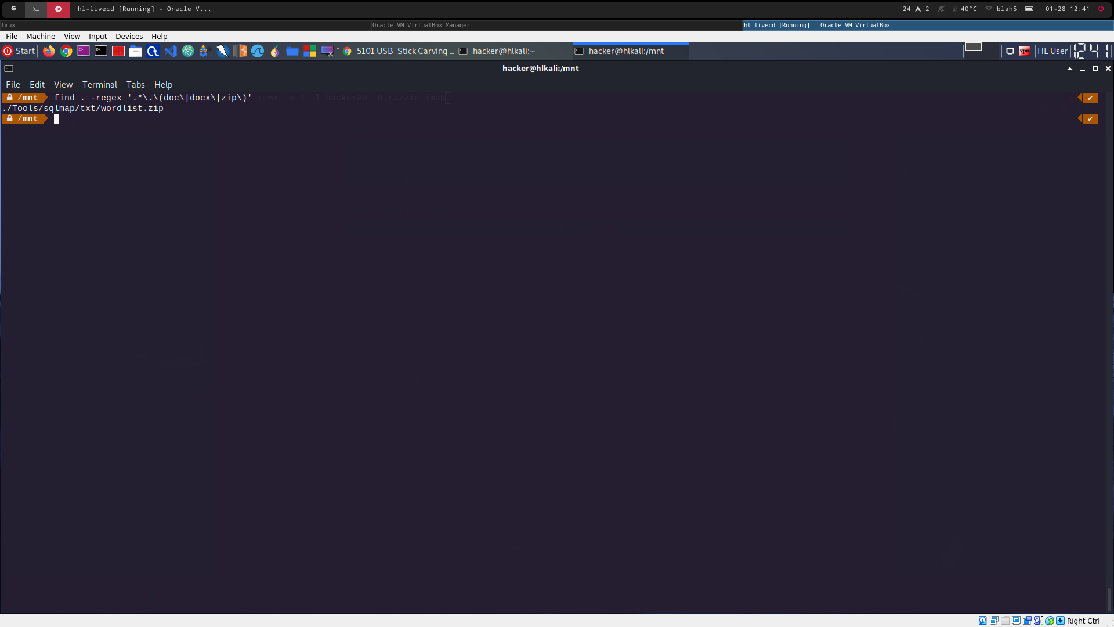Switch to hacker@hlkali:~ terminal tab
This screenshot has width=1114, height=627.
[504, 51]
